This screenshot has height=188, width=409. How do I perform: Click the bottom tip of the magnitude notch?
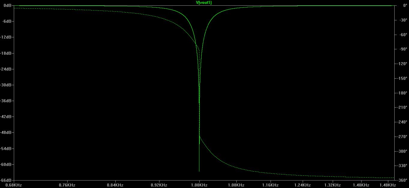(x=199, y=171)
